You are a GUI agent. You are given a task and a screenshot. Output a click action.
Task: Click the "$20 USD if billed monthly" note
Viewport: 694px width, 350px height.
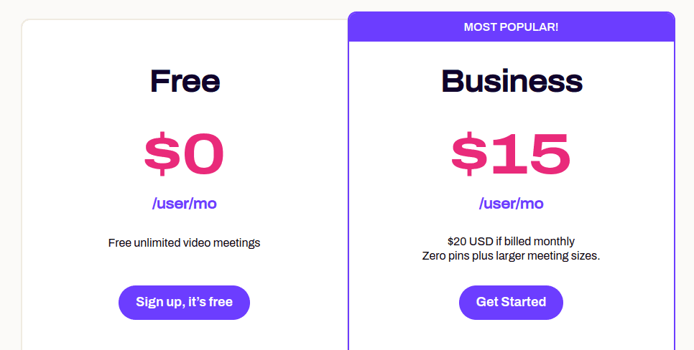click(511, 242)
